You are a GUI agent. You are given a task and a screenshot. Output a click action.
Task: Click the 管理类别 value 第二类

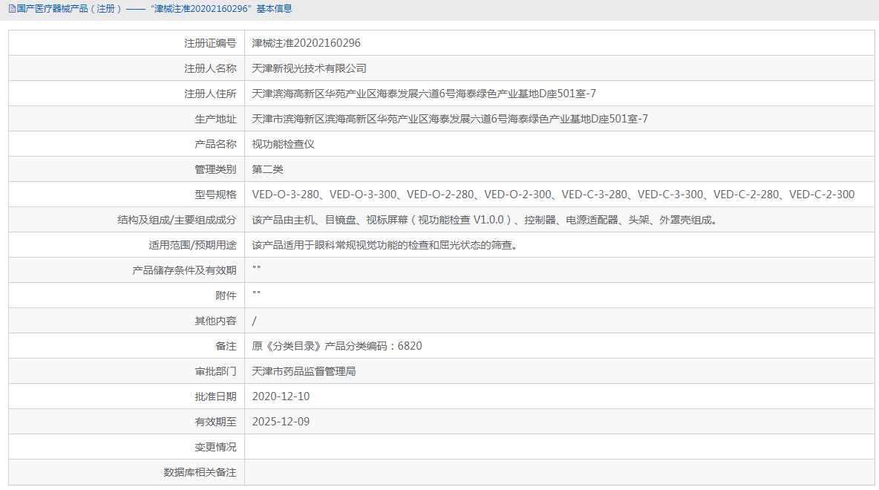pyautogui.click(x=268, y=169)
